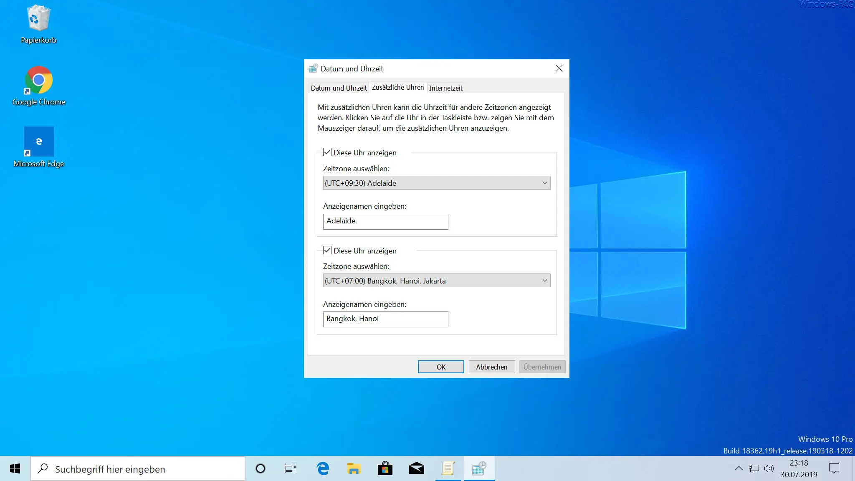Select the Google Chrome desktop shortcut

(38, 86)
